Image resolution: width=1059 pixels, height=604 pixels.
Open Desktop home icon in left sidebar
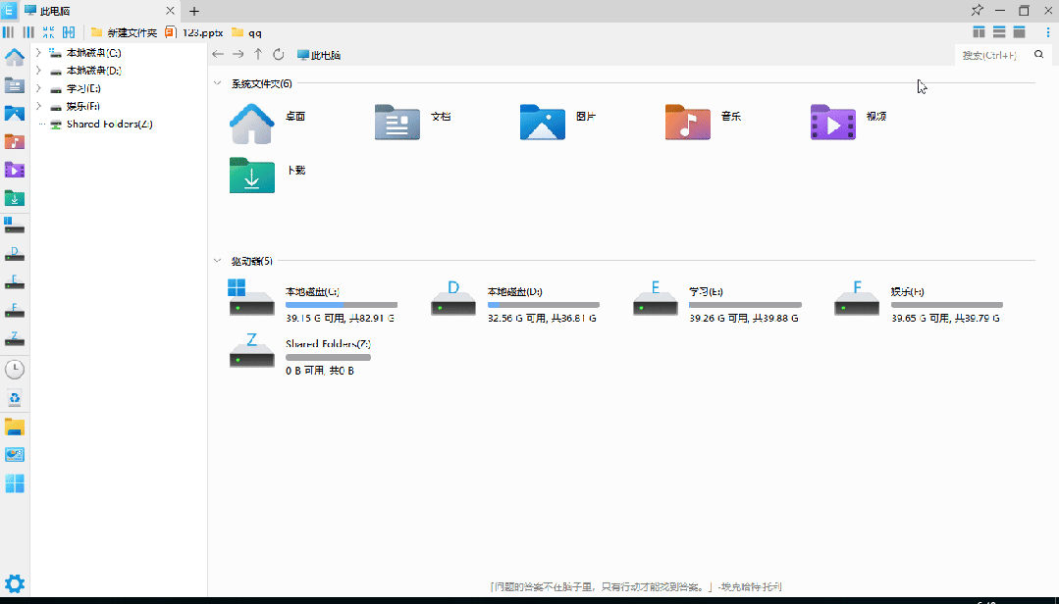[14, 58]
